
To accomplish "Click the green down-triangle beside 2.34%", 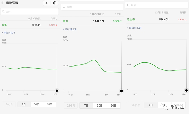I will pyautogui.click(x=121, y=21).
